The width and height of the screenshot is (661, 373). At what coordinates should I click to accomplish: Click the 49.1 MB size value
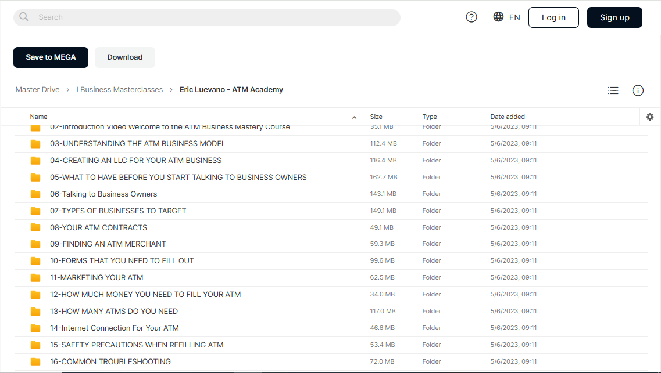pos(381,227)
